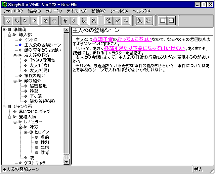
Task: Select the 名前 item under ヒロイン
Action: [45, 137]
